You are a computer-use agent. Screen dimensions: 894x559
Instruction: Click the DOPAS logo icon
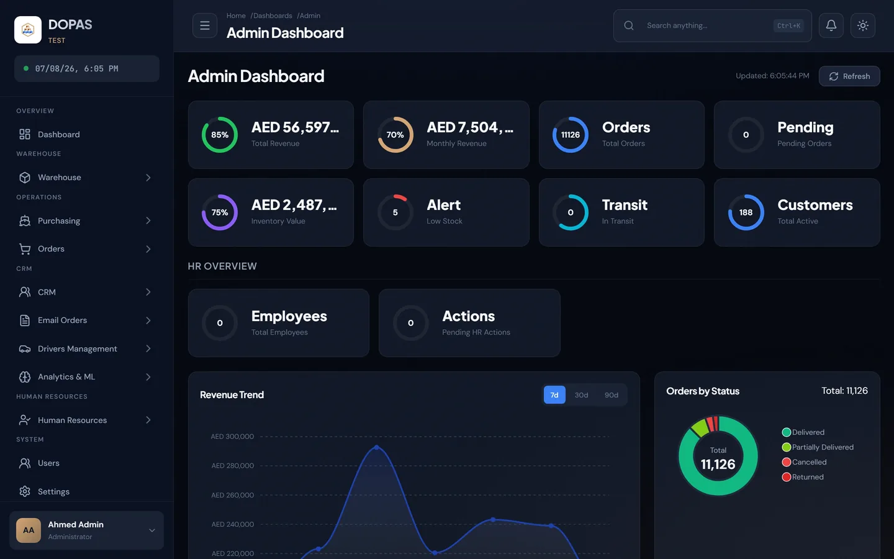coord(28,30)
